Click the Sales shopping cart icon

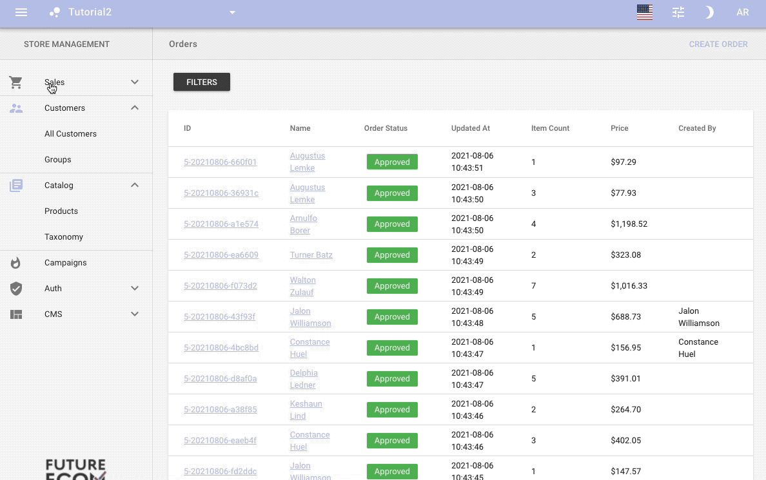point(16,82)
